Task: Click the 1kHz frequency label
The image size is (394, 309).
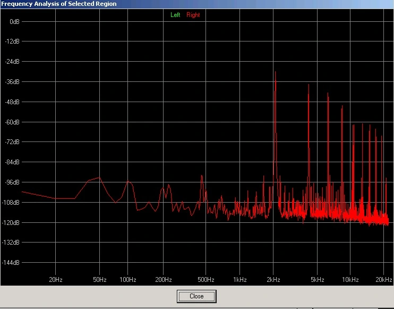Action: point(239,280)
